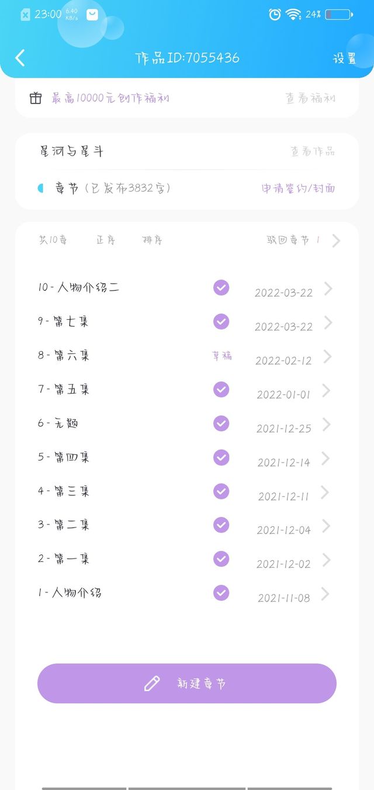This screenshot has height=790, width=374.
Task: Select the 排序 option
Action: pos(152,240)
